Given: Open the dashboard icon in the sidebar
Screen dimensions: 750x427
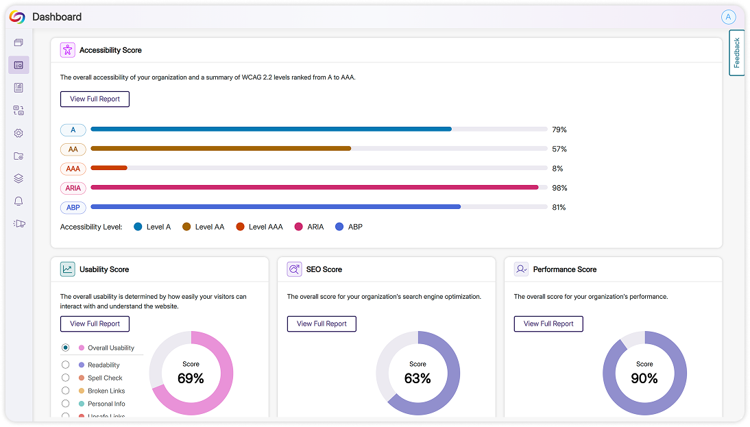Looking at the screenshot, I should pos(19,65).
